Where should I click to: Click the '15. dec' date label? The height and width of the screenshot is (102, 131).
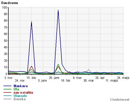pos(31,78)
